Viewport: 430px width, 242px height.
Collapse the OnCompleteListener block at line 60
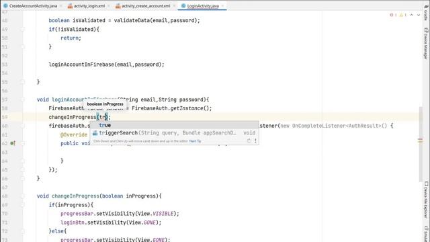click(x=23, y=126)
